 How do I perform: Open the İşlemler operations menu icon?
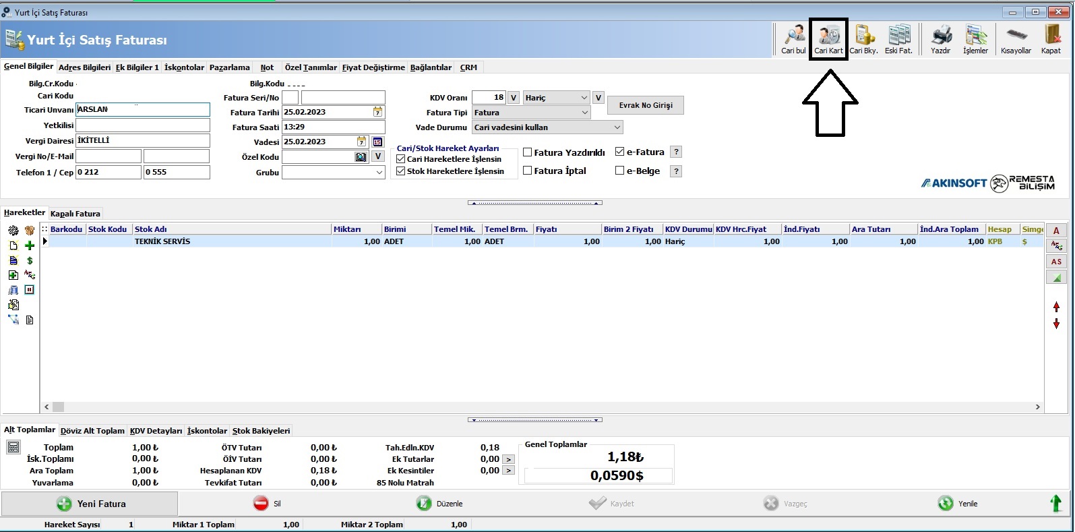pyautogui.click(x=975, y=40)
